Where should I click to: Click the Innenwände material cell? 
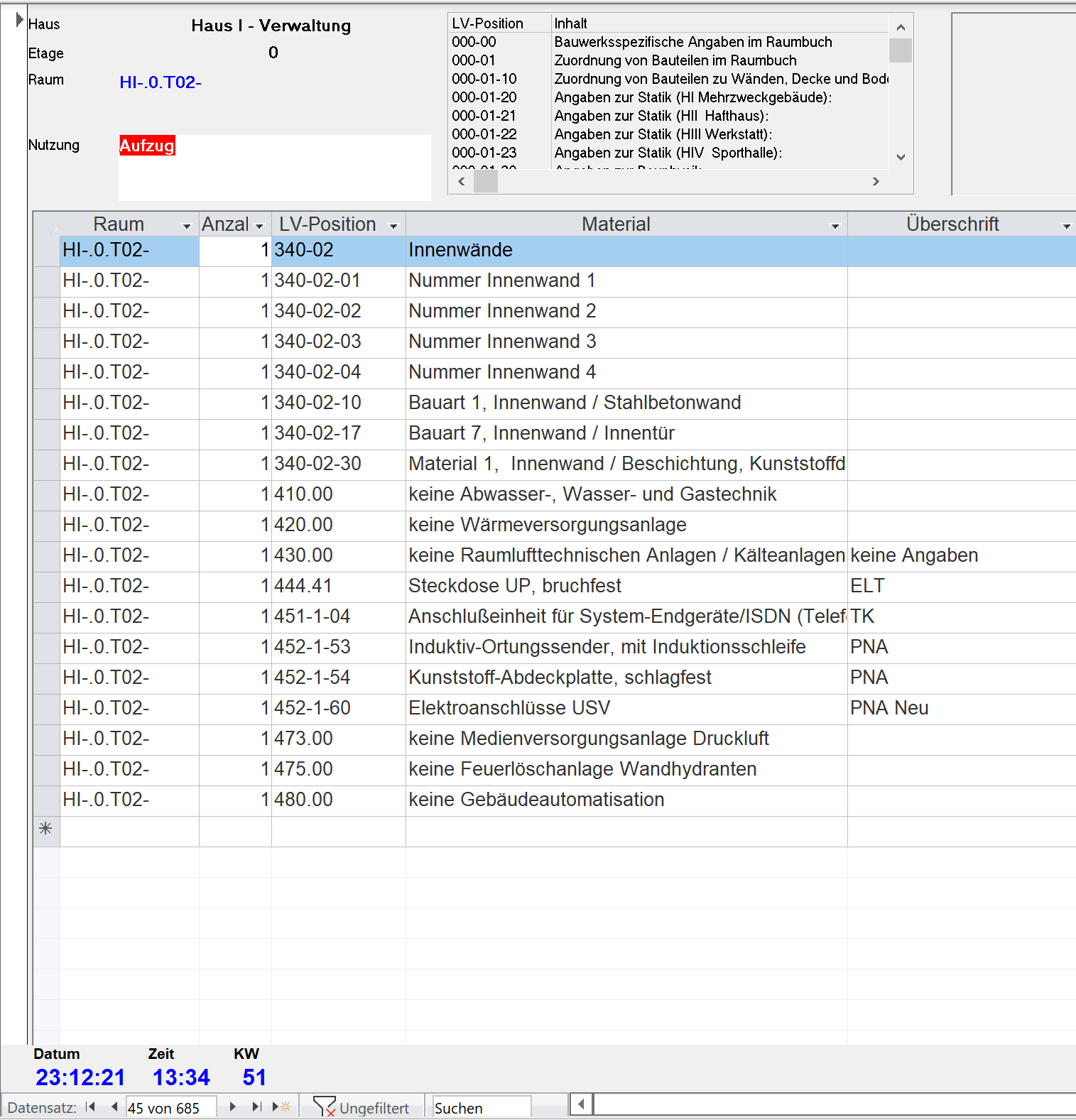(626, 250)
